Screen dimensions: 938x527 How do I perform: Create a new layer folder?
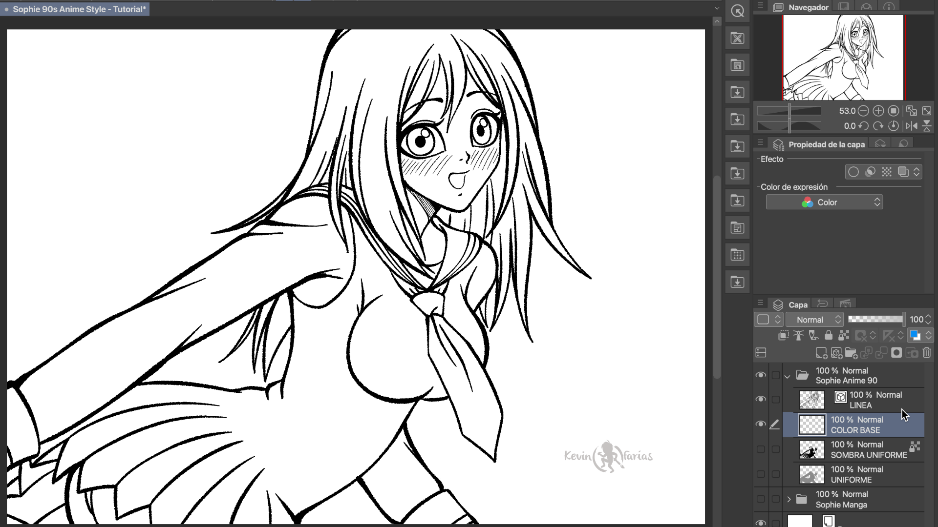pyautogui.click(x=851, y=353)
